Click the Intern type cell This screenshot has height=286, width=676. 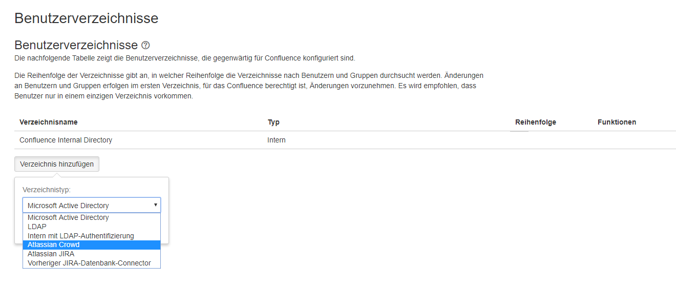coord(277,140)
